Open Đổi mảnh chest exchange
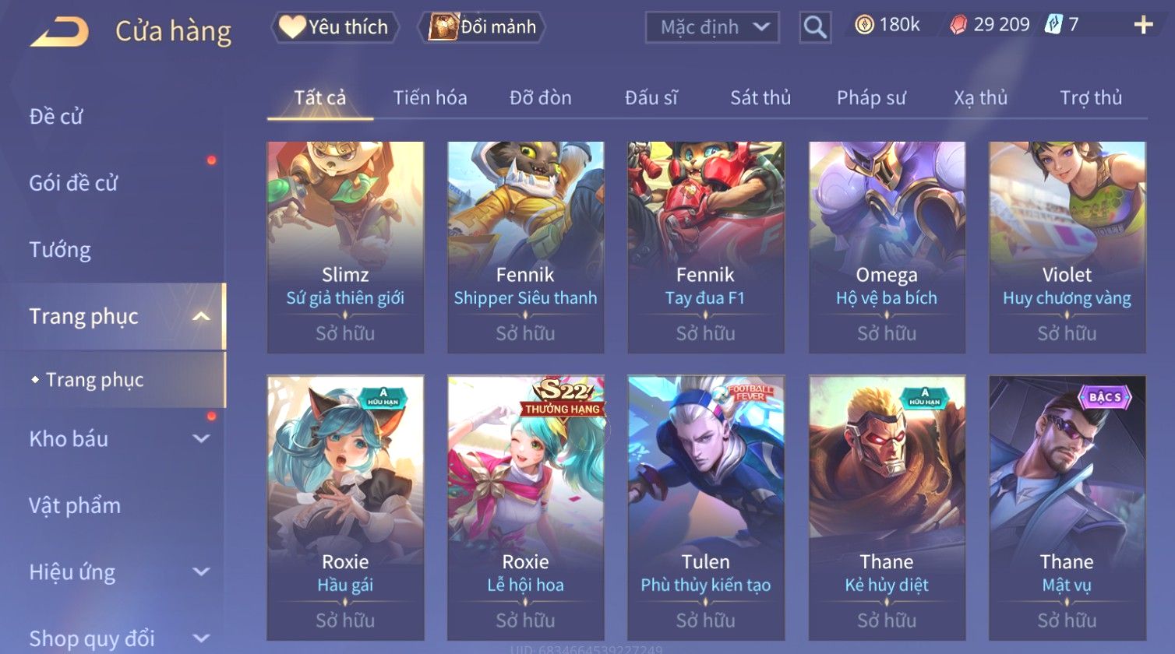This screenshot has height=654, width=1175. click(482, 27)
